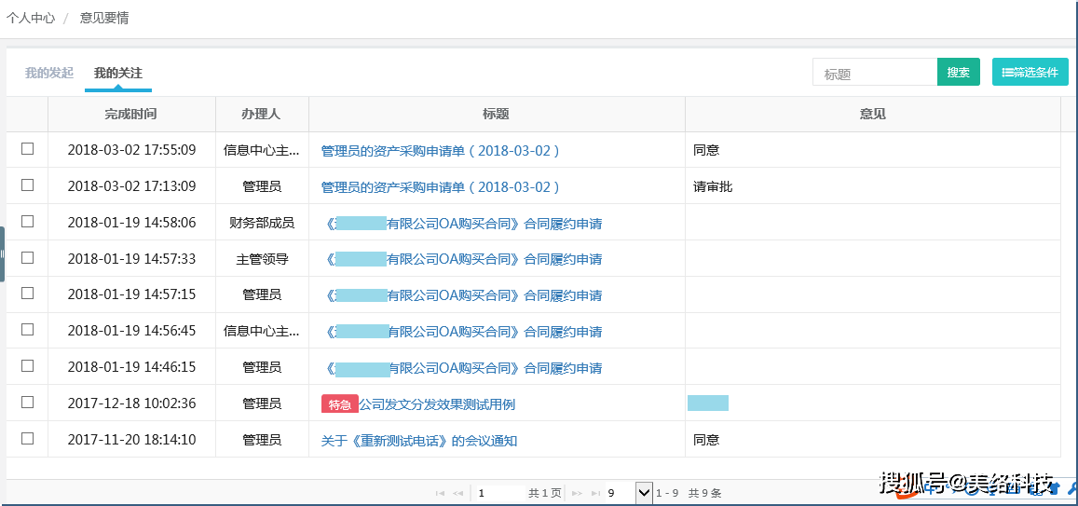Click the next page pagination icon
Screen dimensions: 1078x506
[577, 493]
